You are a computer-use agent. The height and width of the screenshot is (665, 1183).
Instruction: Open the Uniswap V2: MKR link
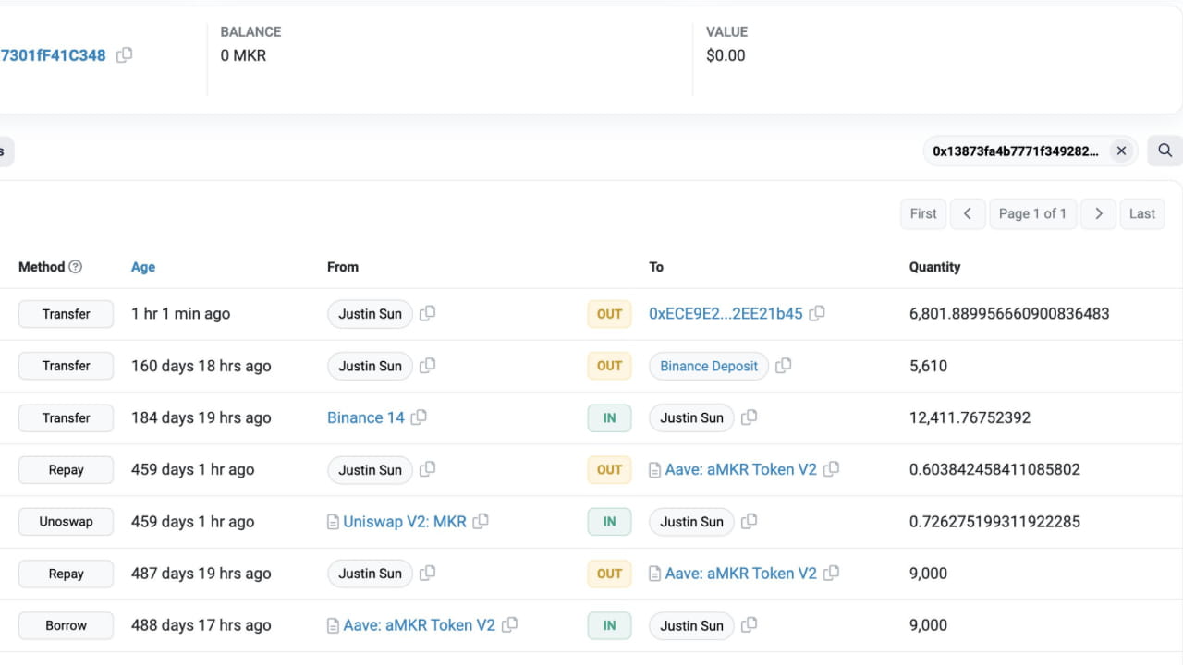click(x=405, y=522)
